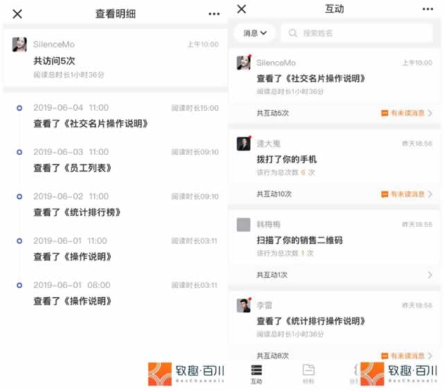
Task: Expand the 共互动8次 row chevron
Action: pyautogui.click(x=430, y=355)
